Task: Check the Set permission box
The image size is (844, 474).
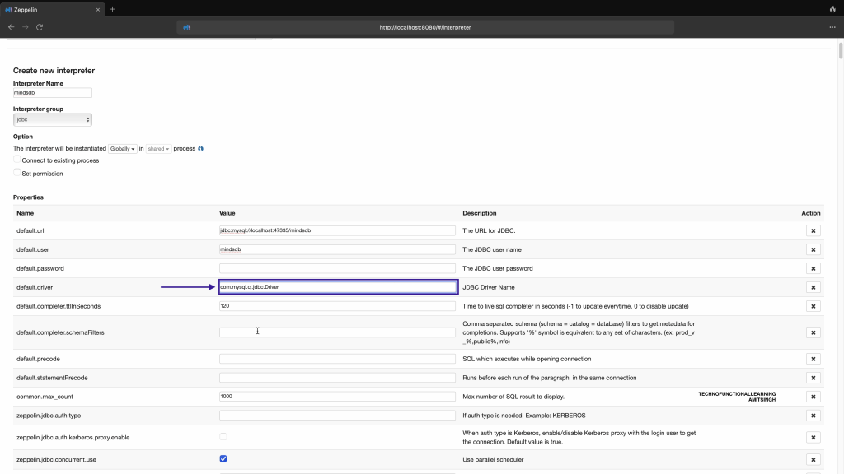Action: click(x=17, y=174)
